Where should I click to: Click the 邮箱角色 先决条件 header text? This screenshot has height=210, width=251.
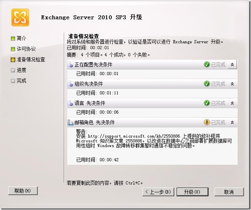pos(94,122)
